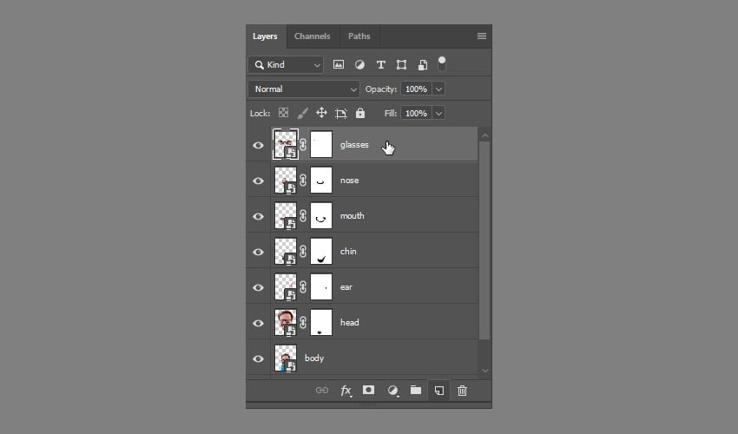The height and width of the screenshot is (434, 738).
Task: Click scrollbar up arrow in layers list
Action: click(x=484, y=135)
